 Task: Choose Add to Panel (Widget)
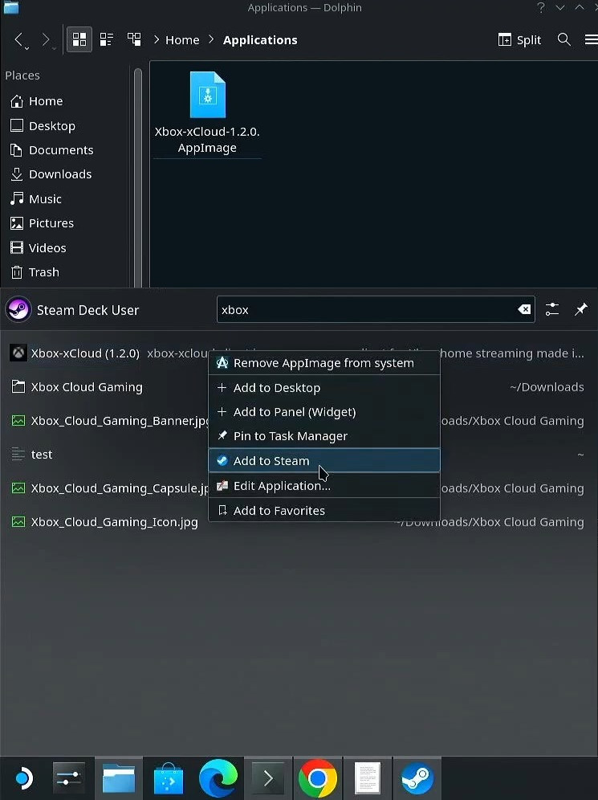click(324, 412)
